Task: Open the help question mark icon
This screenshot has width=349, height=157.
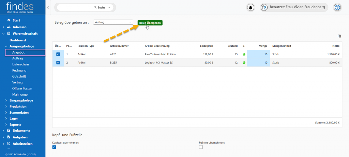Action: [x=337, y=7]
